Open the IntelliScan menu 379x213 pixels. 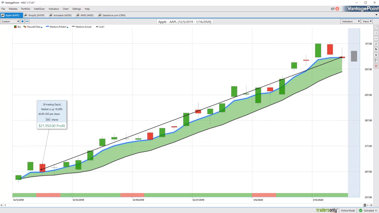(39, 9)
